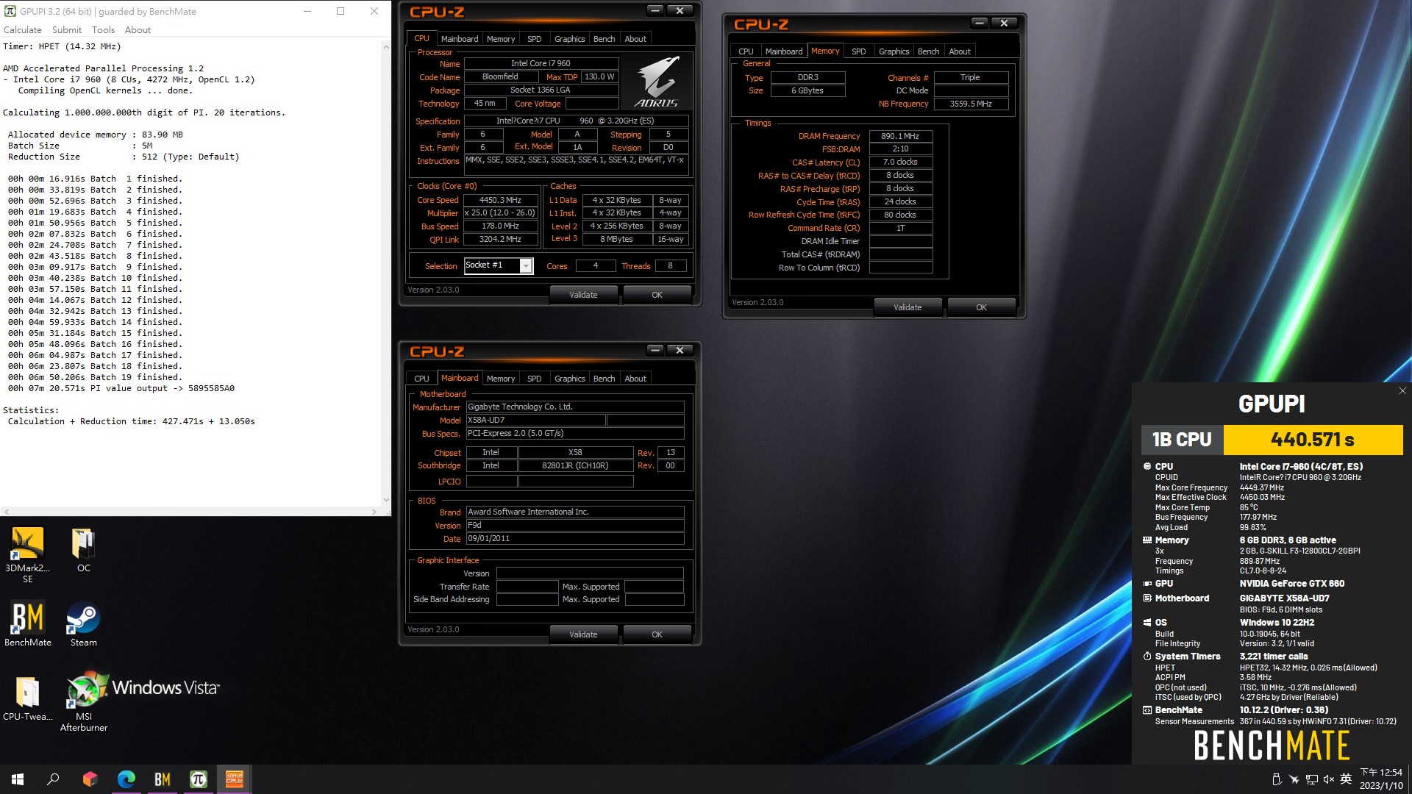Click Validate in the Mainboard window
1412x794 pixels.
pos(583,634)
